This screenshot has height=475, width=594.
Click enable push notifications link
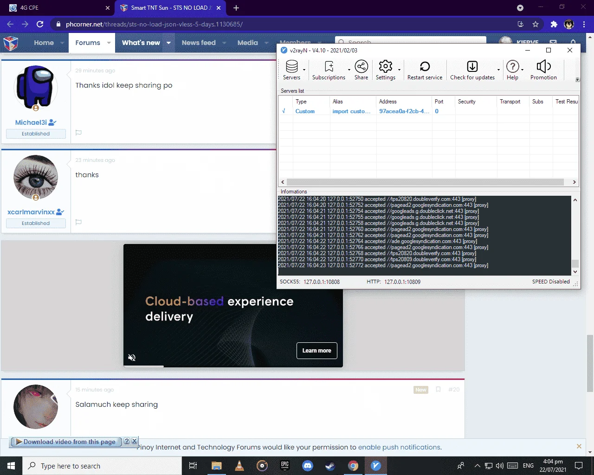(x=399, y=447)
